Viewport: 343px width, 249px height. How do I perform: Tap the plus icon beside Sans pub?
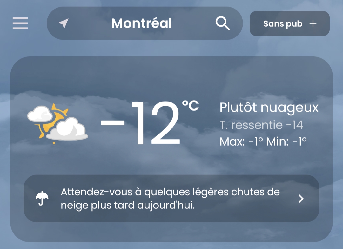pos(313,24)
